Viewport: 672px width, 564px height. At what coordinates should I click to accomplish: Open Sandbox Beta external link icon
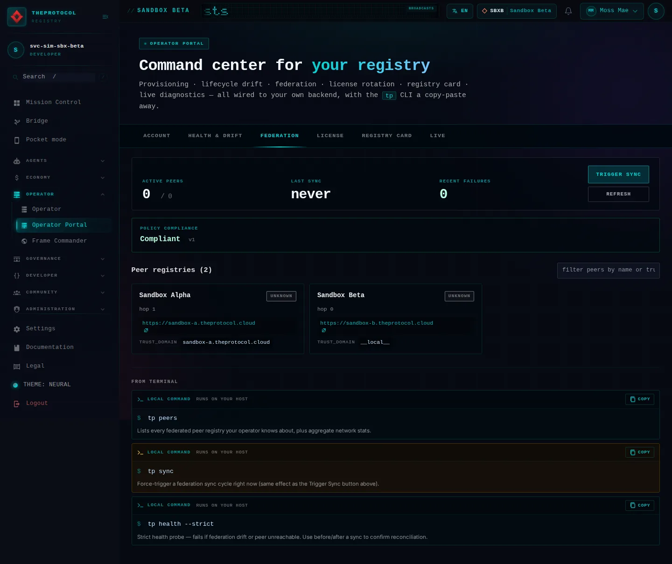coord(324,330)
